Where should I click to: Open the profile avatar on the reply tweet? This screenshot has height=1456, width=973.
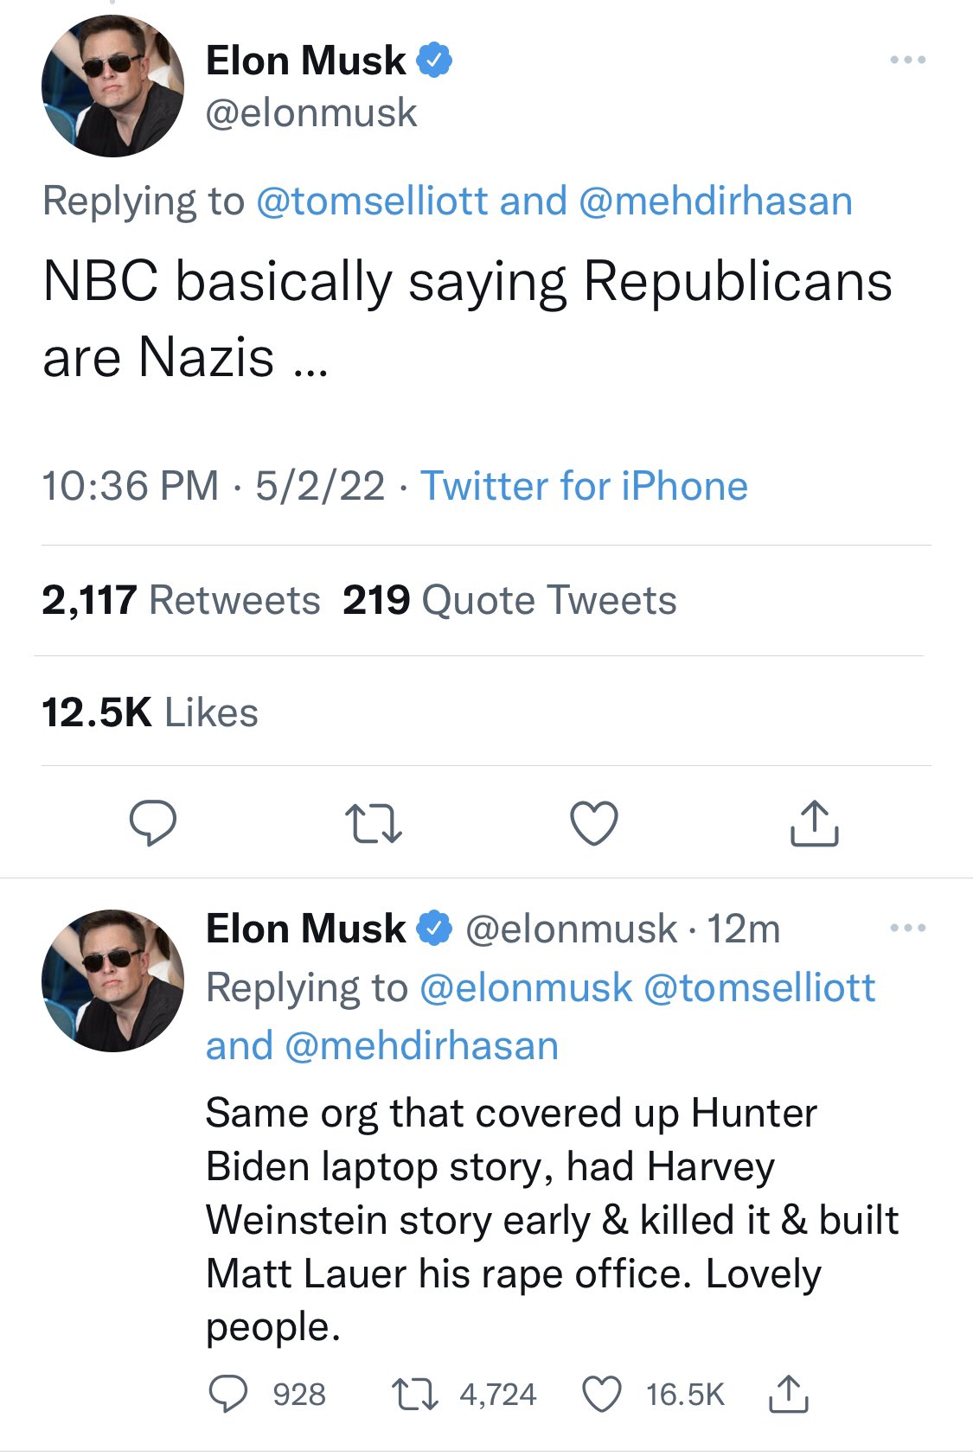click(112, 980)
